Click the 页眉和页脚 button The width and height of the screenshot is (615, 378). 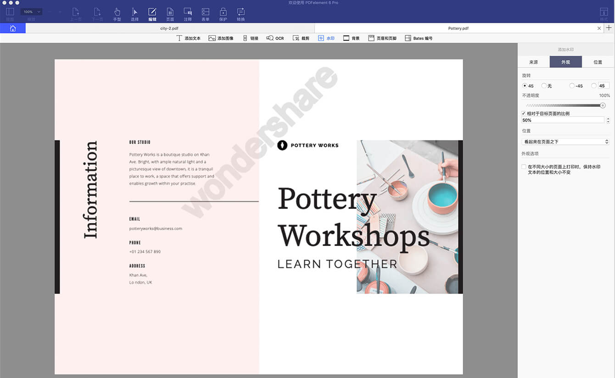tap(382, 38)
